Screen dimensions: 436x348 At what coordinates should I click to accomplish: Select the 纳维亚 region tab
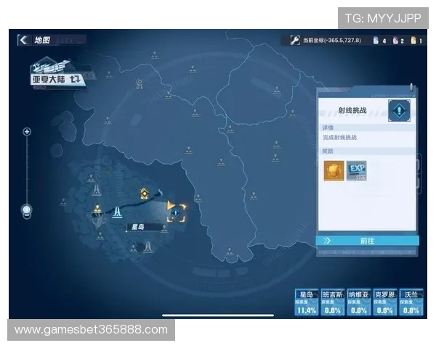[x=359, y=302]
